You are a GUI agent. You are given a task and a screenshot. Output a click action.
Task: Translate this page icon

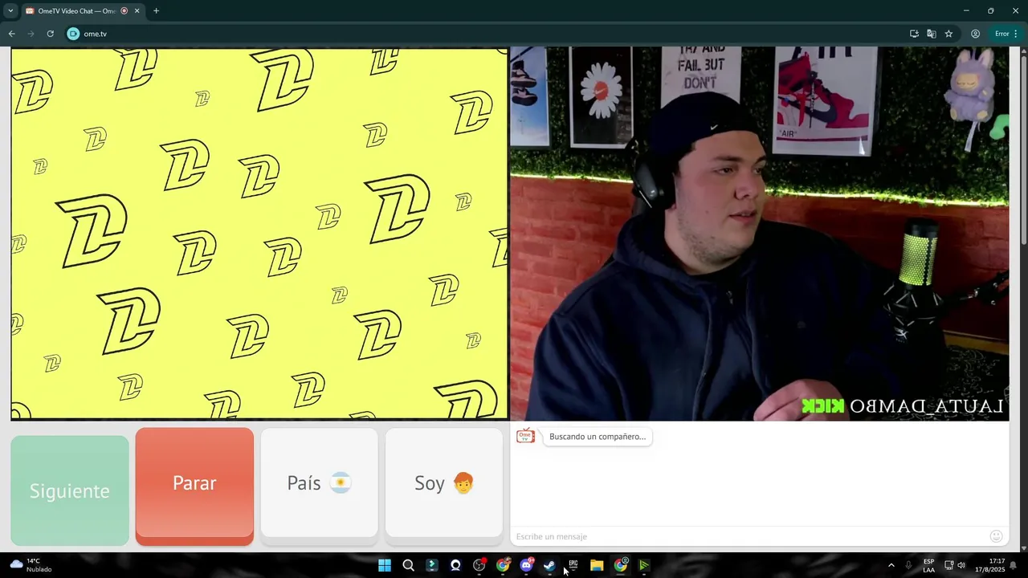click(x=931, y=34)
